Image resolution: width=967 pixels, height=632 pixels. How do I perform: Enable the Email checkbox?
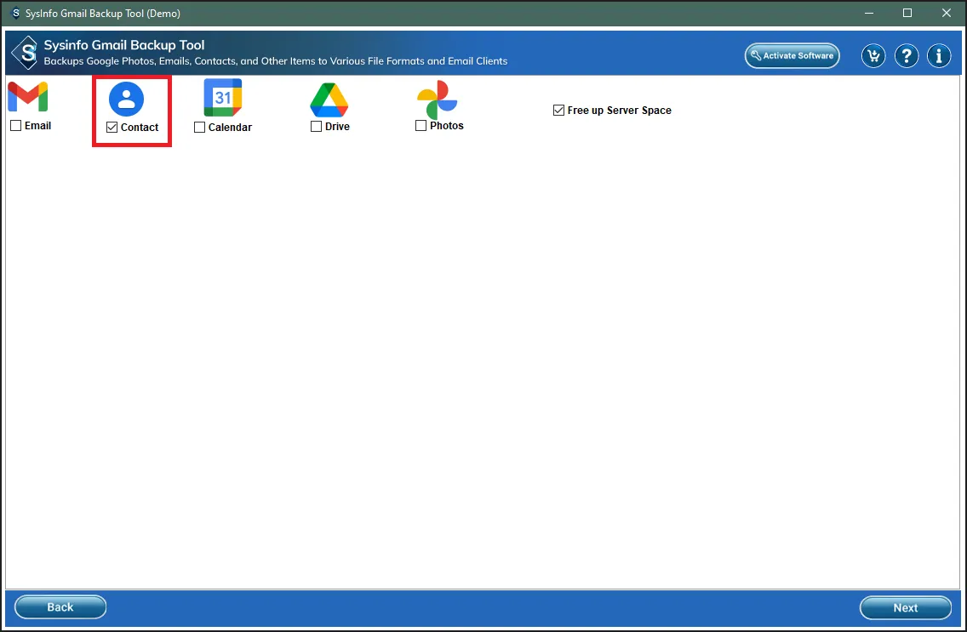pos(16,126)
